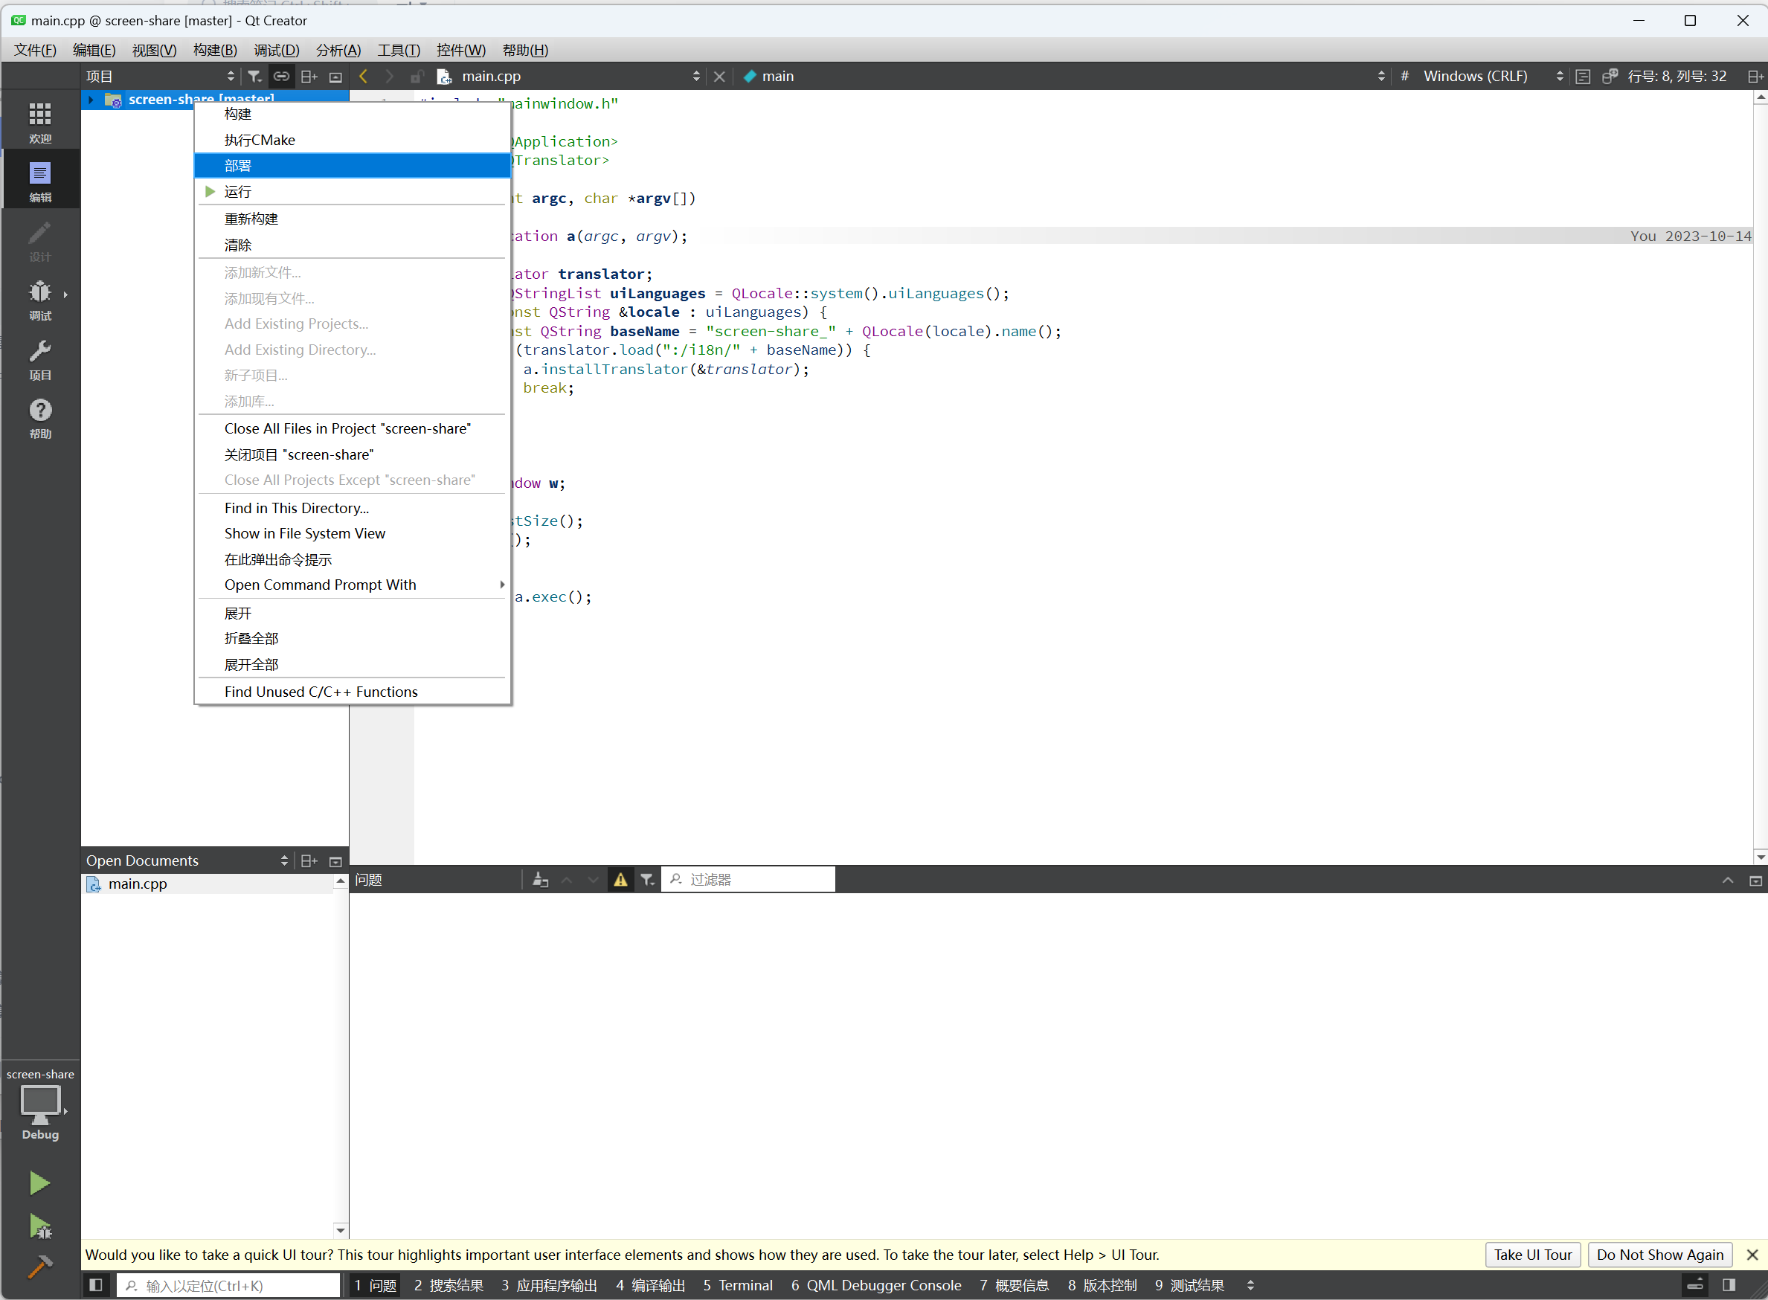Go forward in navigation history

click(x=390, y=77)
